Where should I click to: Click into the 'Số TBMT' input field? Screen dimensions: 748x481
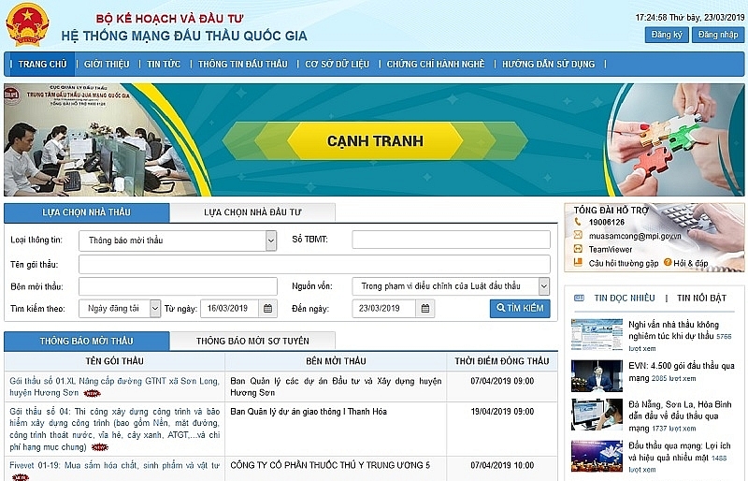click(451, 240)
